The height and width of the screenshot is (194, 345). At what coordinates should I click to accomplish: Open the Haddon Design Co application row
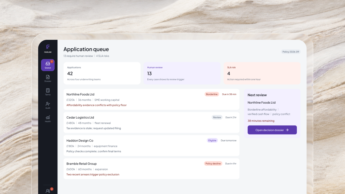point(151,146)
